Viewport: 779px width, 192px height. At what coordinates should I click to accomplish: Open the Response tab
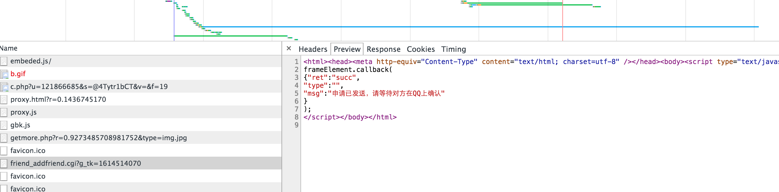pyautogui.click(x=383, y=49)
